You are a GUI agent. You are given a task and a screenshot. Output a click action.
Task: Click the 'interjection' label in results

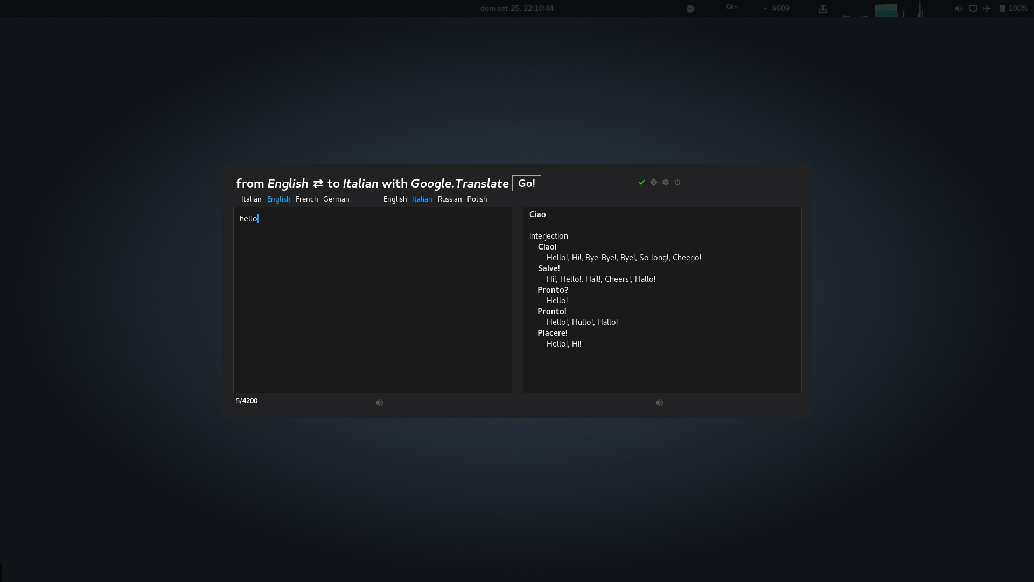548,236
